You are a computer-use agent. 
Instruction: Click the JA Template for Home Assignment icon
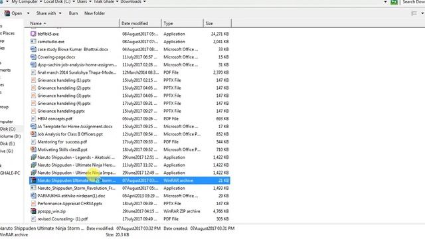tap(33, 126)
